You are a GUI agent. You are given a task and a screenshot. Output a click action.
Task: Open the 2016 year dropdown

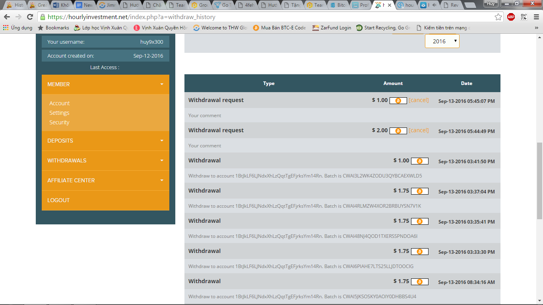442,41
